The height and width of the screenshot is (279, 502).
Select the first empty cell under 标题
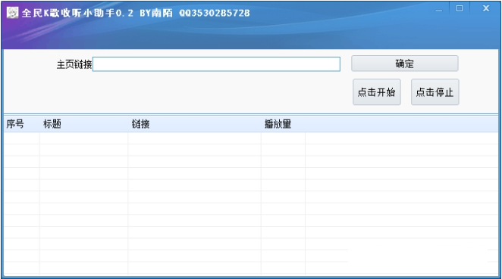pos(83,138)
